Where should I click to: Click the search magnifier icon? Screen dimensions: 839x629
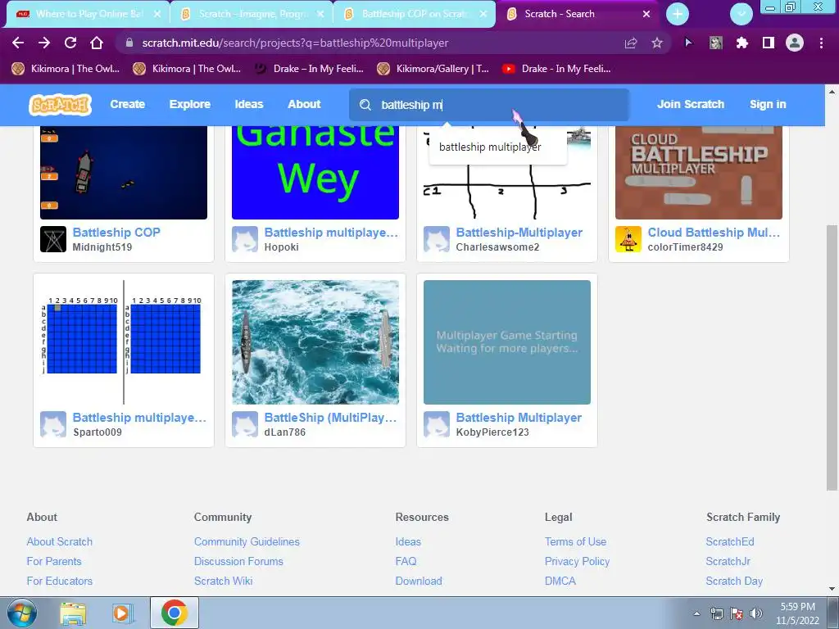tap(365, 105)
